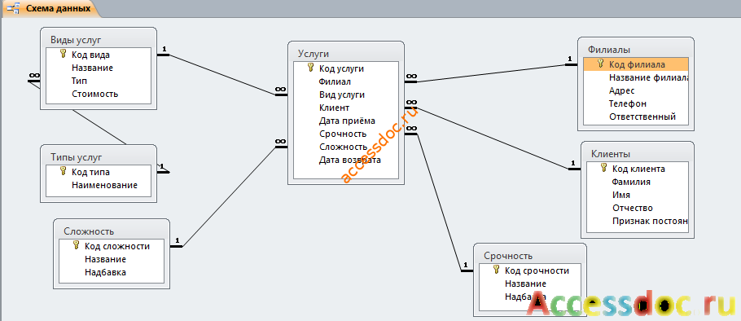
Task: Select Сложность field in Услуги table
Action: click(x=346, y=147)
